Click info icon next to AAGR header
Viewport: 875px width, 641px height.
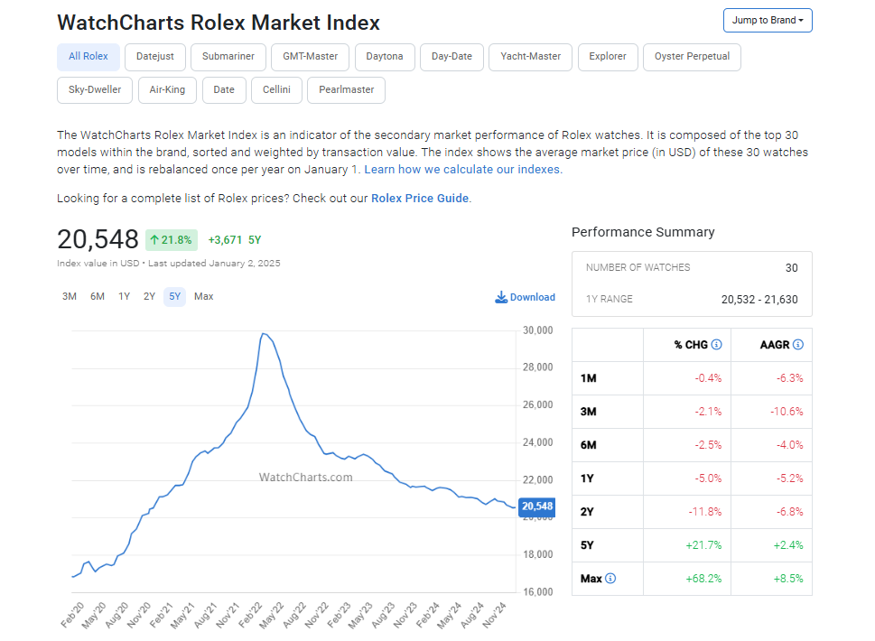click(797, 345)
